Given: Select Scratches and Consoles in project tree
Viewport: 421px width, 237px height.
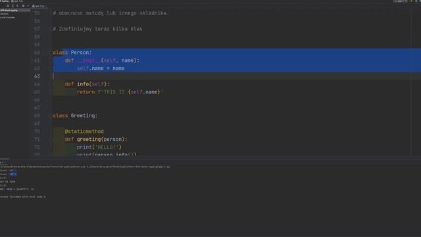Looking at the screenshot, I should click(x=7, y=18).
